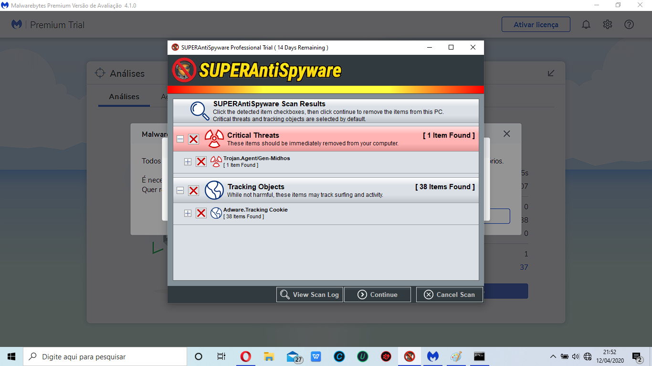
Task: Click the scan results magnifier icon
Action: point(200,111)
